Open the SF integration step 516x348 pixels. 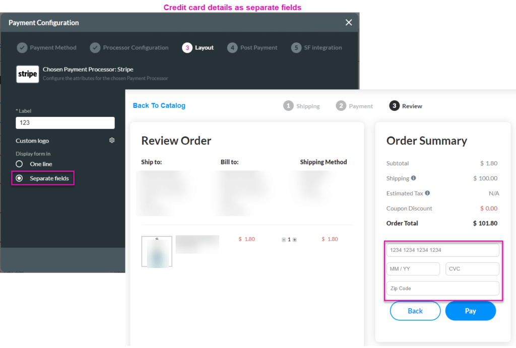(x=317, y=48)
